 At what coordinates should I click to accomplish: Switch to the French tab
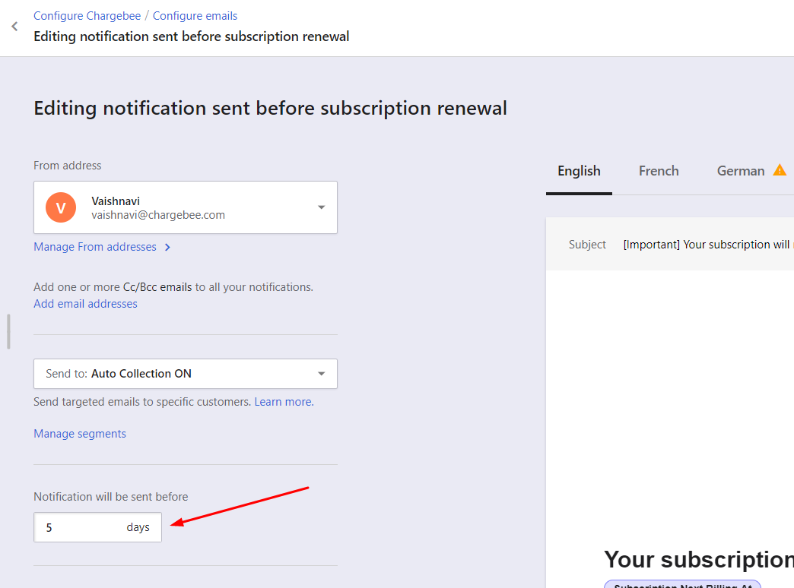[659, 171]
